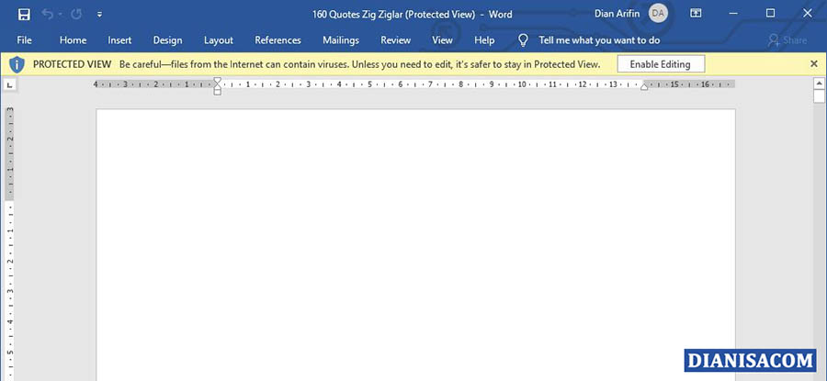Click the tab stop selector at ruler corner
This screenshot has height=381, width=827.
[11, 84]
